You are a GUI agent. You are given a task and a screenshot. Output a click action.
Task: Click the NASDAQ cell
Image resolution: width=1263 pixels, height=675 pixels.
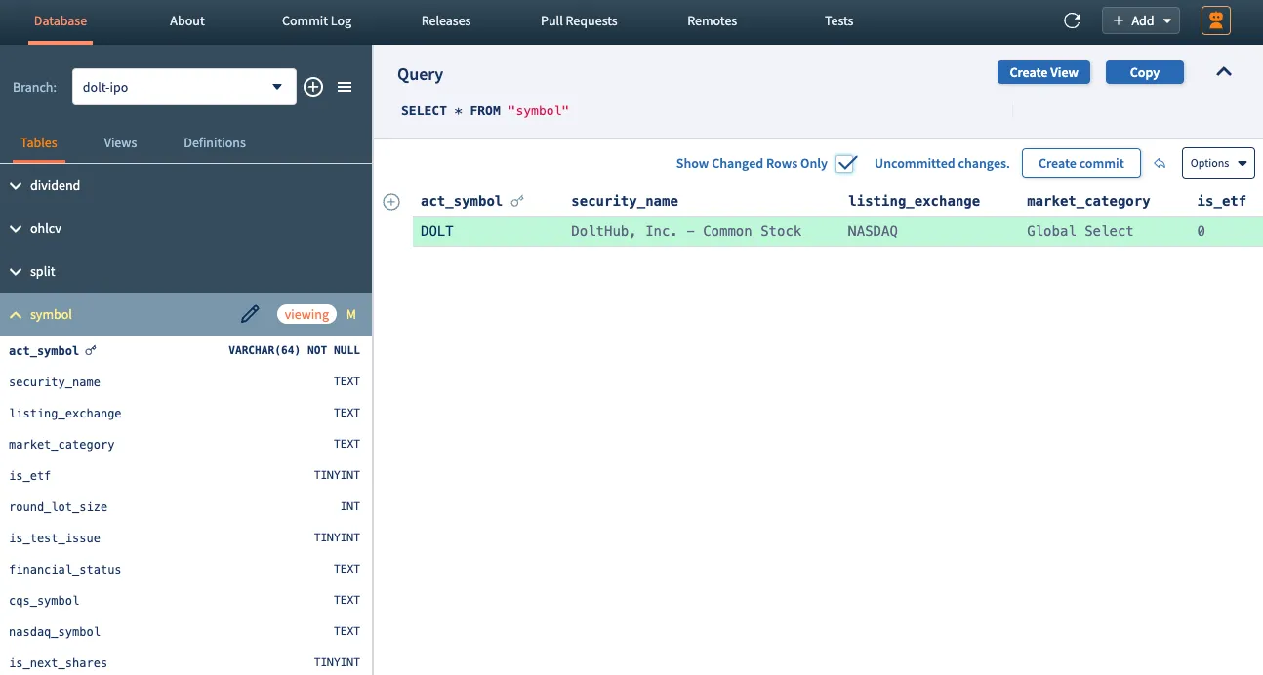coord(873,231)
